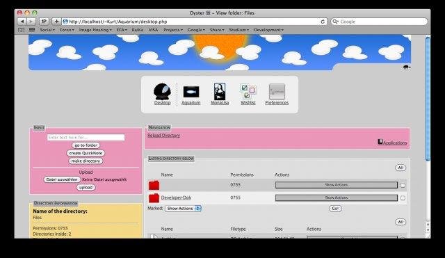Viewport: 445px width, 258px height.
Task: Click the page's vertical scrollbar thumb
Action: [428, 99]
